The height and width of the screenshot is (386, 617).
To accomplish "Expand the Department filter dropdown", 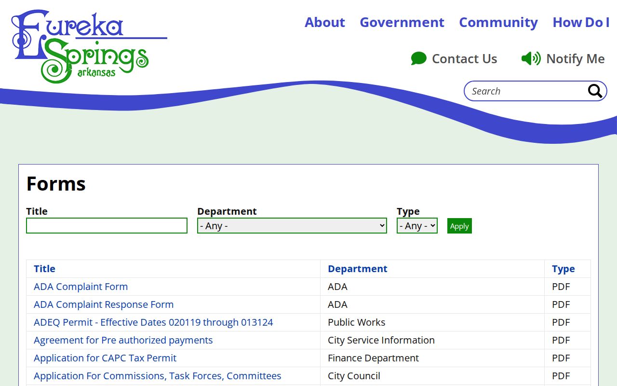I will click(292, 226).
